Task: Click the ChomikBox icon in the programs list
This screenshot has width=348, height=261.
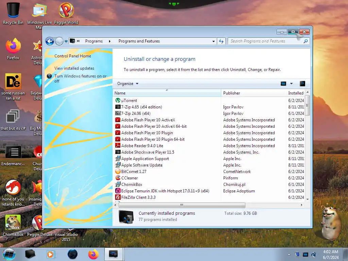Action: click(x=118, y=184)
